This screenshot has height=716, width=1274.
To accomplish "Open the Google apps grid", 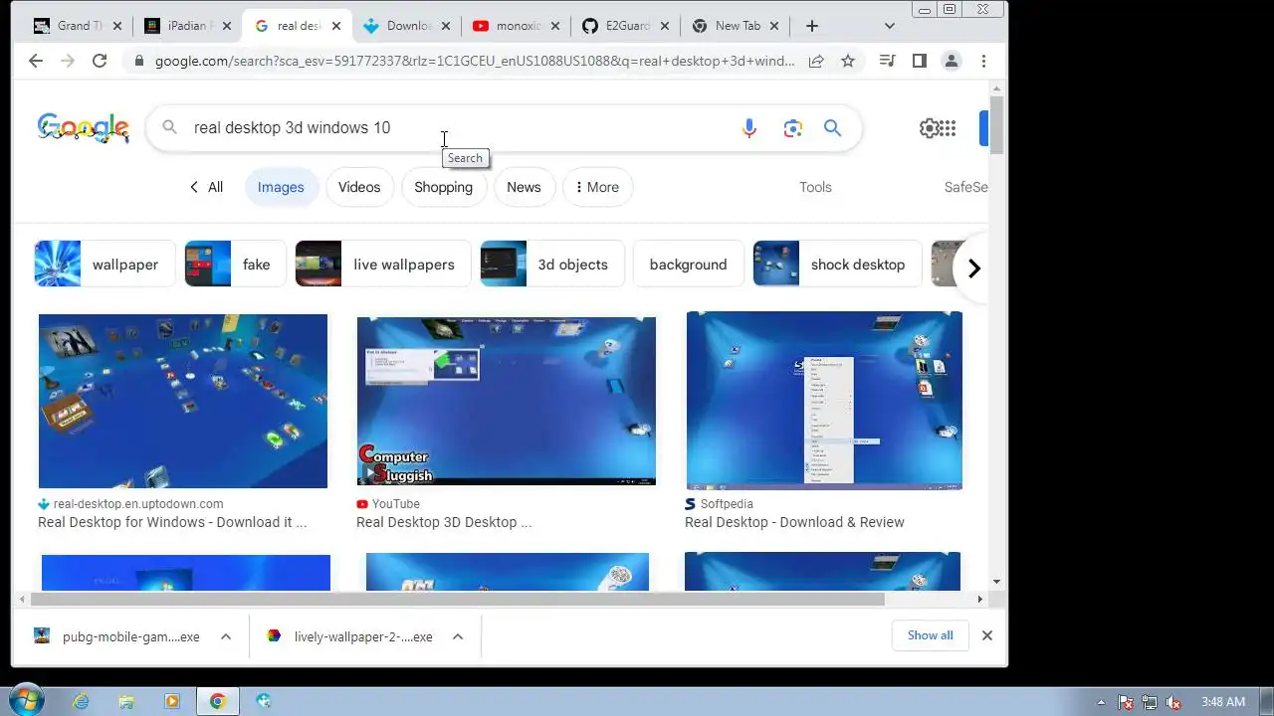I will (x=948, y=128).
